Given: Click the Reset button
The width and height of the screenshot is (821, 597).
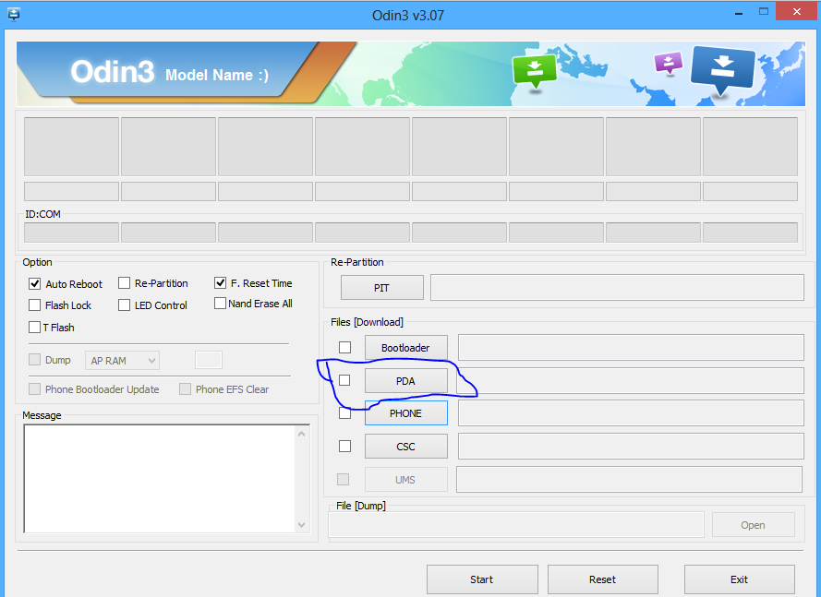Looking at the screenshot, I should coord(603,579).
